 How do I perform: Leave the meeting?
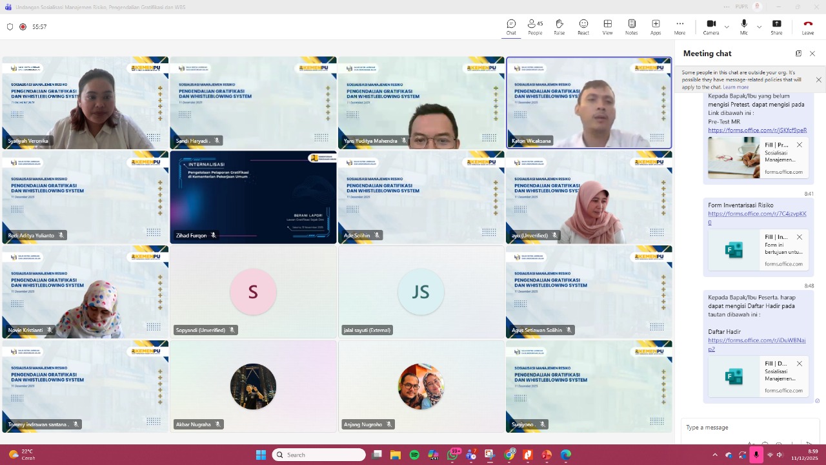[807, 26]
